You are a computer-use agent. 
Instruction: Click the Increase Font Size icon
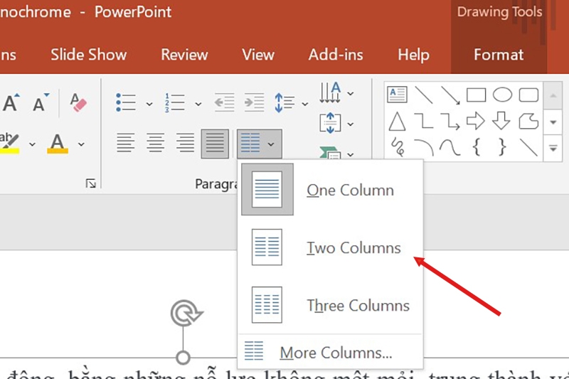tap(11, 102)
